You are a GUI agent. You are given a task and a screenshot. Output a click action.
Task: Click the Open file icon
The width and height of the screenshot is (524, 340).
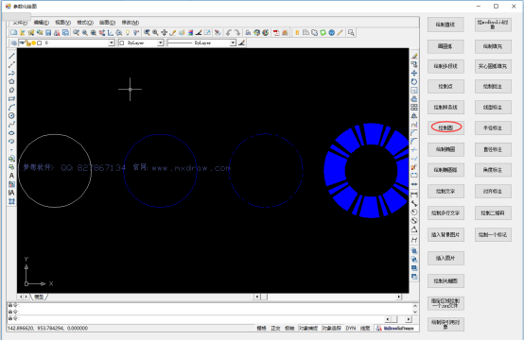(x=23, y=32)
